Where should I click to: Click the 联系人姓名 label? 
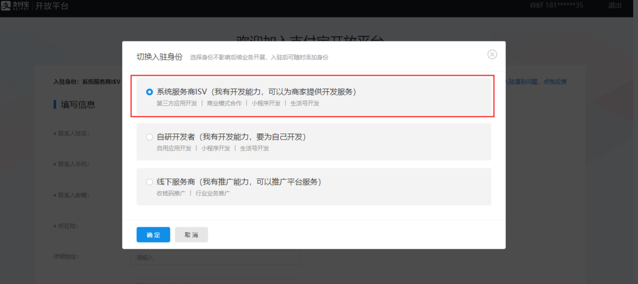74,133
